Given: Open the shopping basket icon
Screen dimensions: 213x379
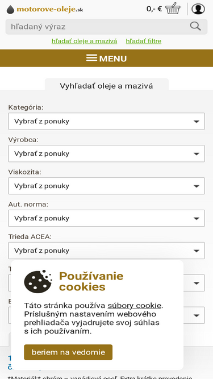Looking at the screenshot, I should pos(173,9).
